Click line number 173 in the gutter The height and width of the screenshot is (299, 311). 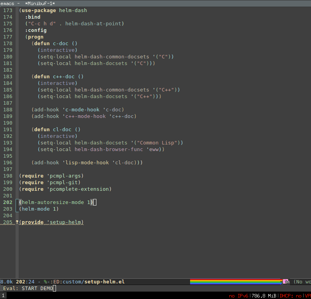pyautogui.click(x=8, y=11)
